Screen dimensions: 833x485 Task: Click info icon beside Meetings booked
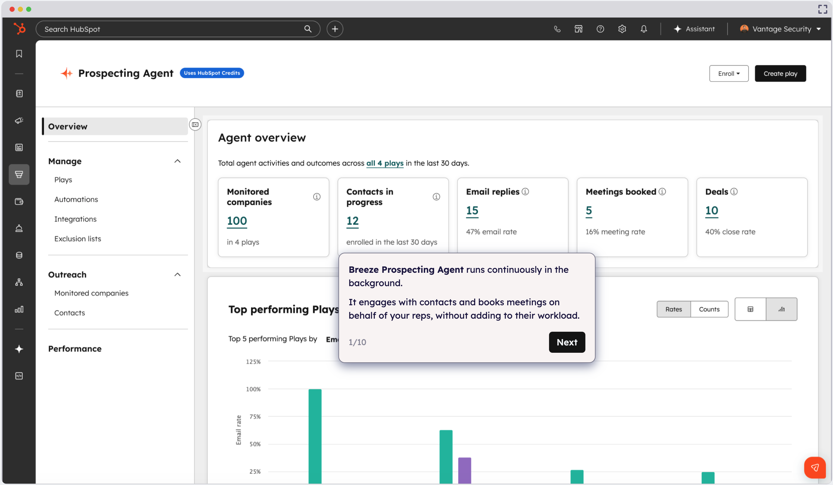coord(662,192)
